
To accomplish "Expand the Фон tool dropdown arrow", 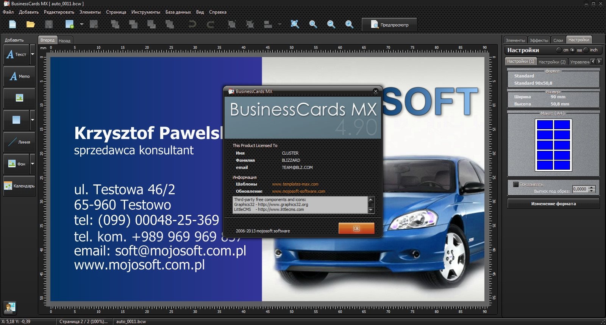I will [x=33, y=164].
